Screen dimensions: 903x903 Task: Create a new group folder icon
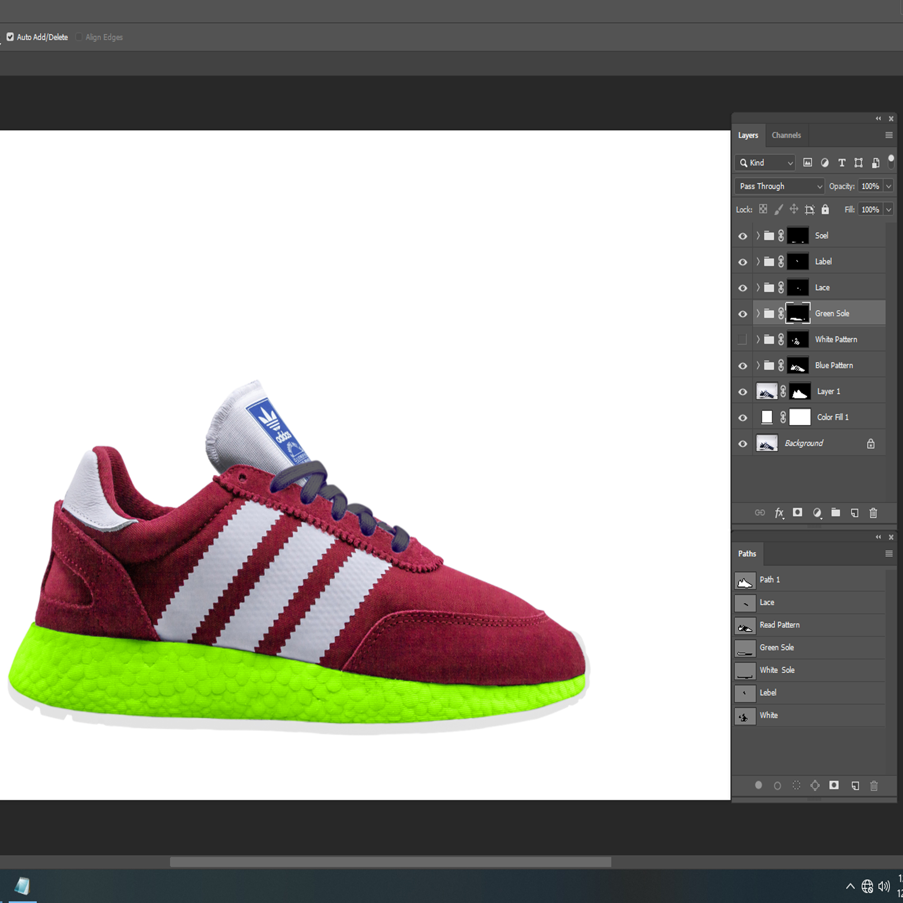click(835, 513)
